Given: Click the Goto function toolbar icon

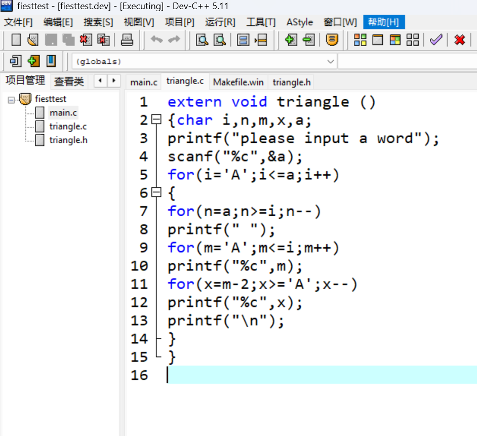Looking at the screenshot, I should (243, 40).
